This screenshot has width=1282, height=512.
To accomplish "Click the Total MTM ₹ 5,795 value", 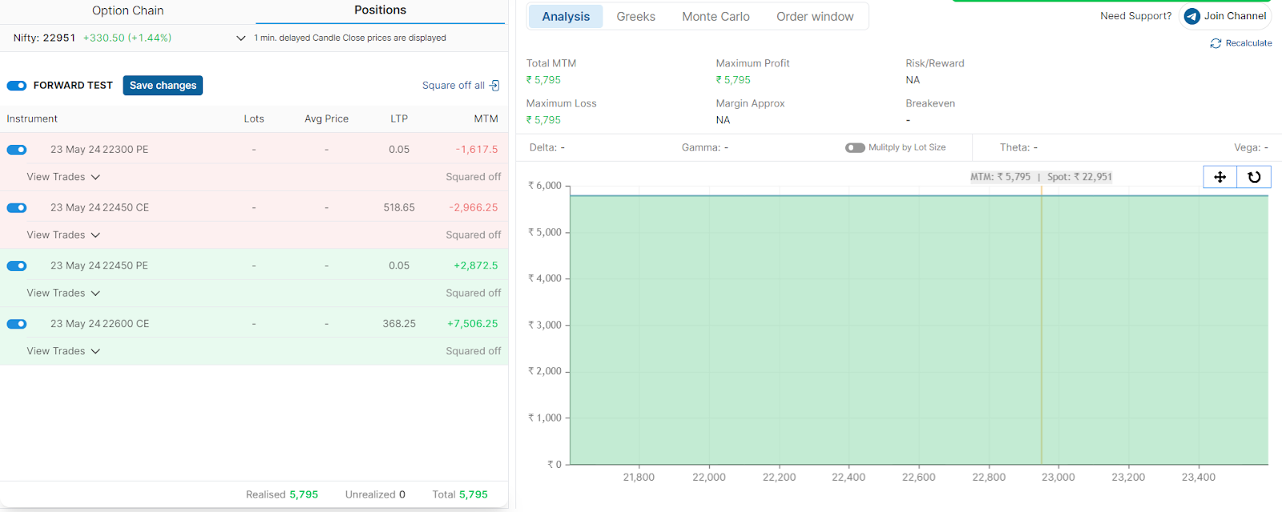I will (x=543, y=80).
